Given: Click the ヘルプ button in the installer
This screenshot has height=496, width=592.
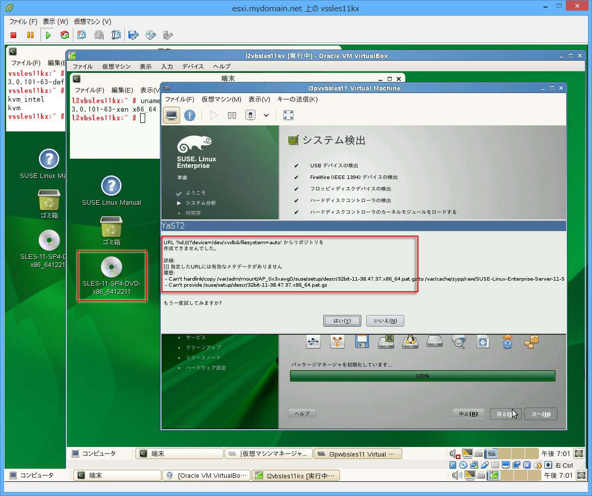Looking at the screenshot, I should coord(302,414).
